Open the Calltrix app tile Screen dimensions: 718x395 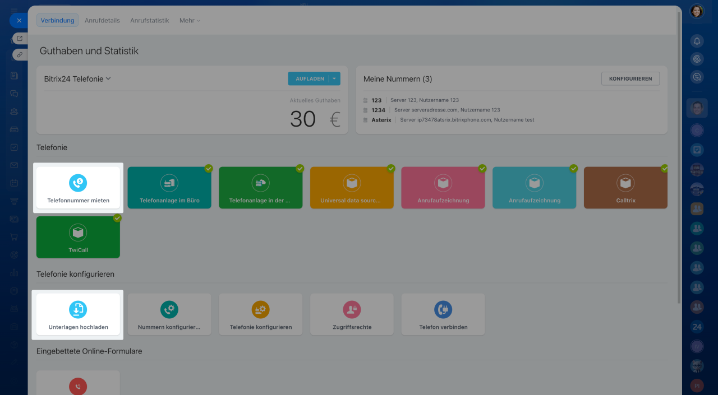tap(625, 188)
